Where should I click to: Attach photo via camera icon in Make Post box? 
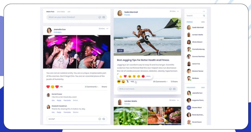(x=104, y=17)
